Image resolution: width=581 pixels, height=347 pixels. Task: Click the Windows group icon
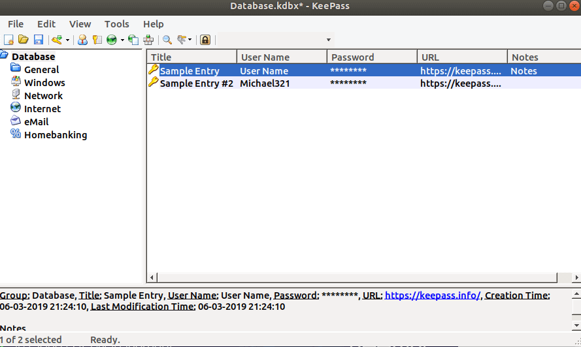[x=16, y=81]
